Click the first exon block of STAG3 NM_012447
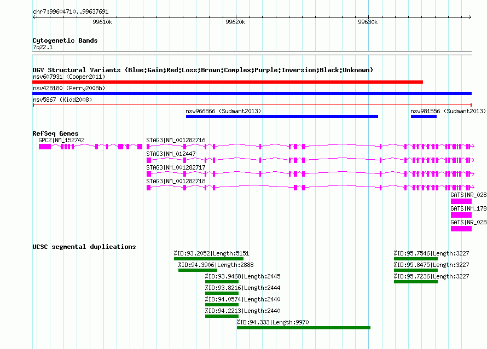This screenshot has height=349, width=487. coord(149,160)
